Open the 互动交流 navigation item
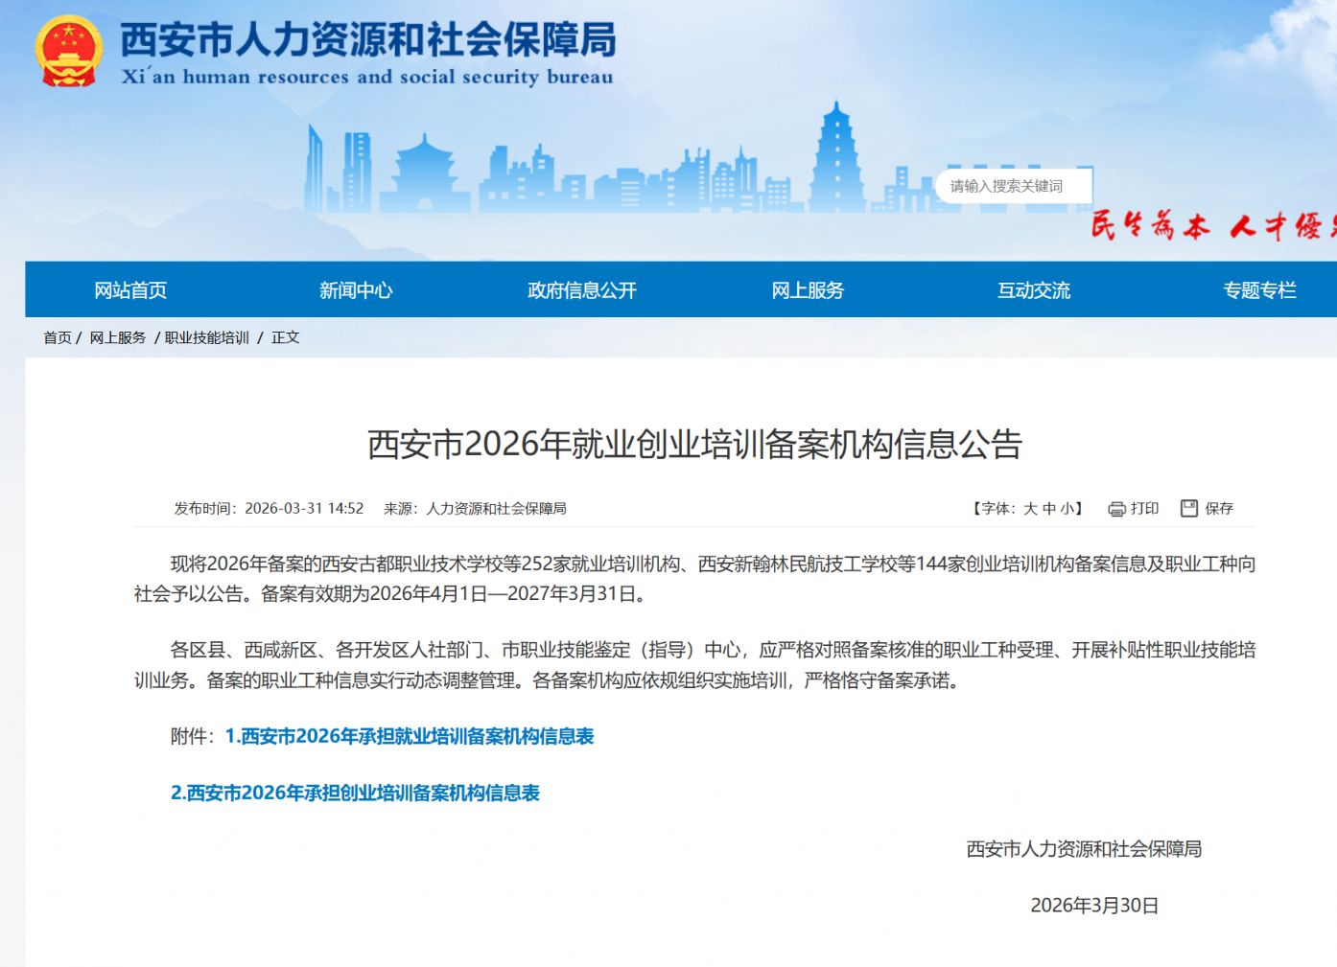1337x967 pixels. tap(1034, 290)
